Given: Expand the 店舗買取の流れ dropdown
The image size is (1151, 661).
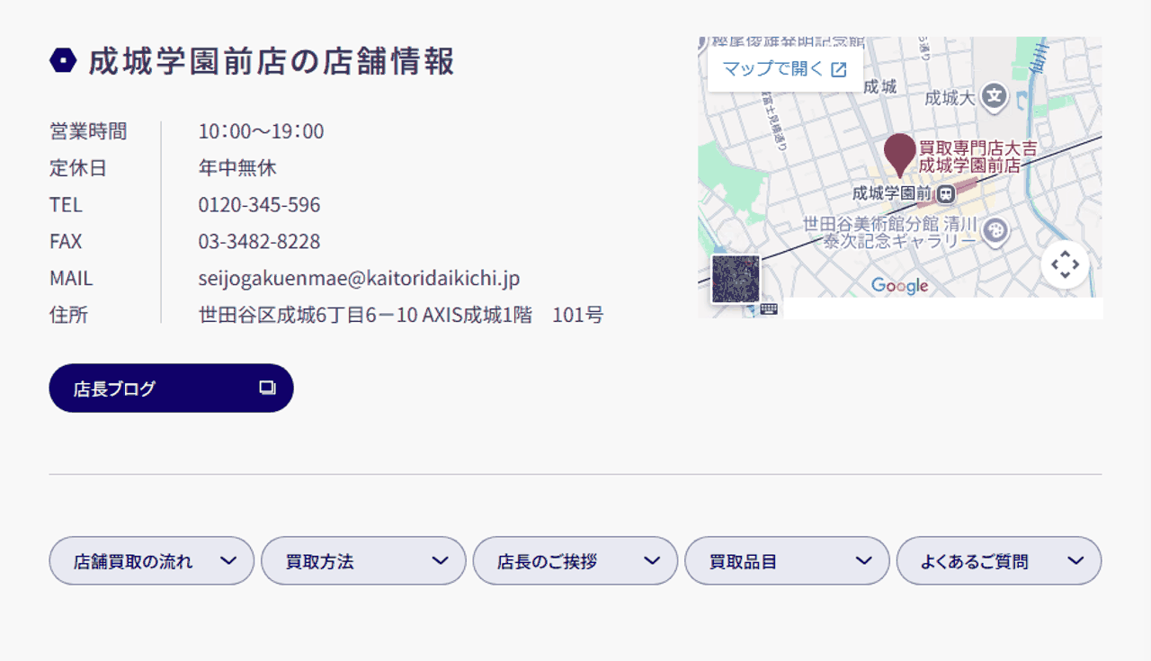Looking at the screenshot, I should click(x=152, y=561).
